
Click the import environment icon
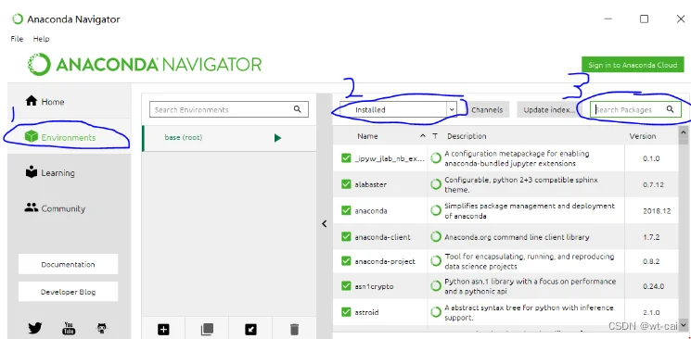(x=250, y=329)
